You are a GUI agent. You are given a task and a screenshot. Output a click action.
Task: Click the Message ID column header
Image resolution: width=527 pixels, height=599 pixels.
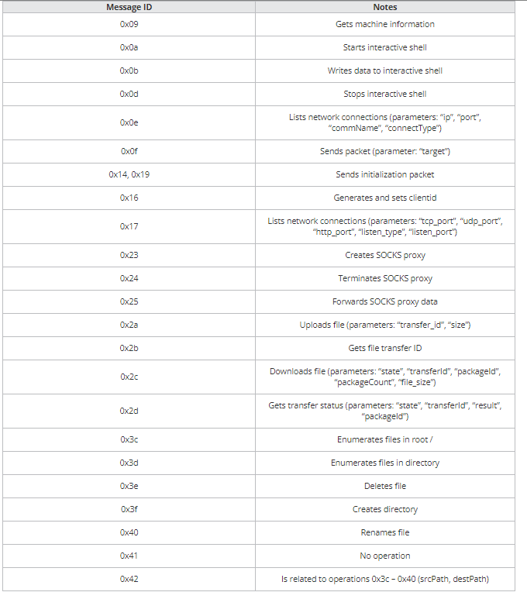(129, 7)
